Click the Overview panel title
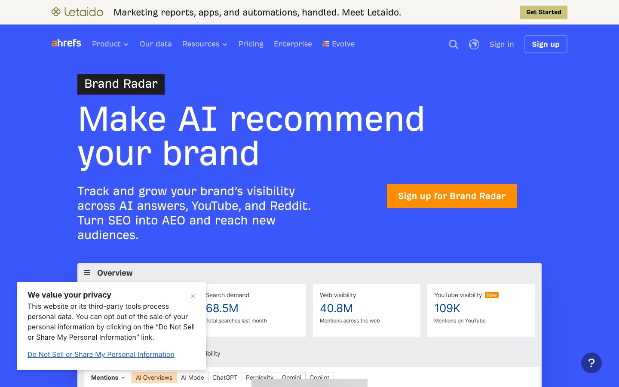This screenshot has height=387, width=619. click(x=115, y=273)
